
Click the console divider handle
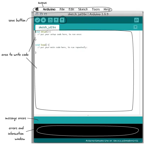[88, 115]
